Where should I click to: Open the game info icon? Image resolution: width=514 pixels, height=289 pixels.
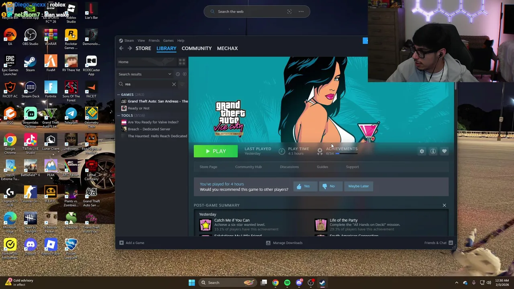(433, 151)
